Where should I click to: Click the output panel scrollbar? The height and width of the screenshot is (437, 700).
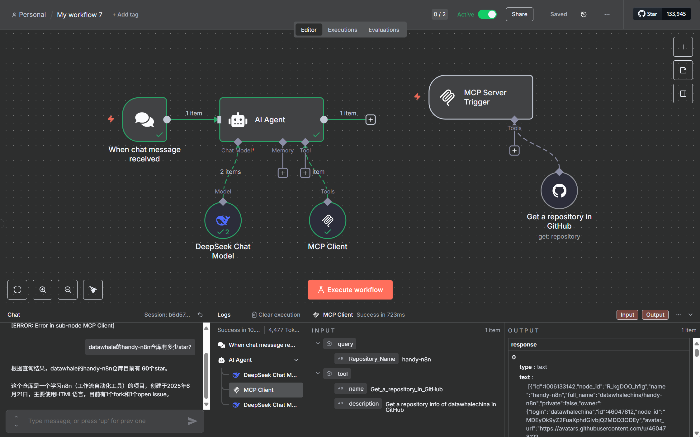click(697, 353)
